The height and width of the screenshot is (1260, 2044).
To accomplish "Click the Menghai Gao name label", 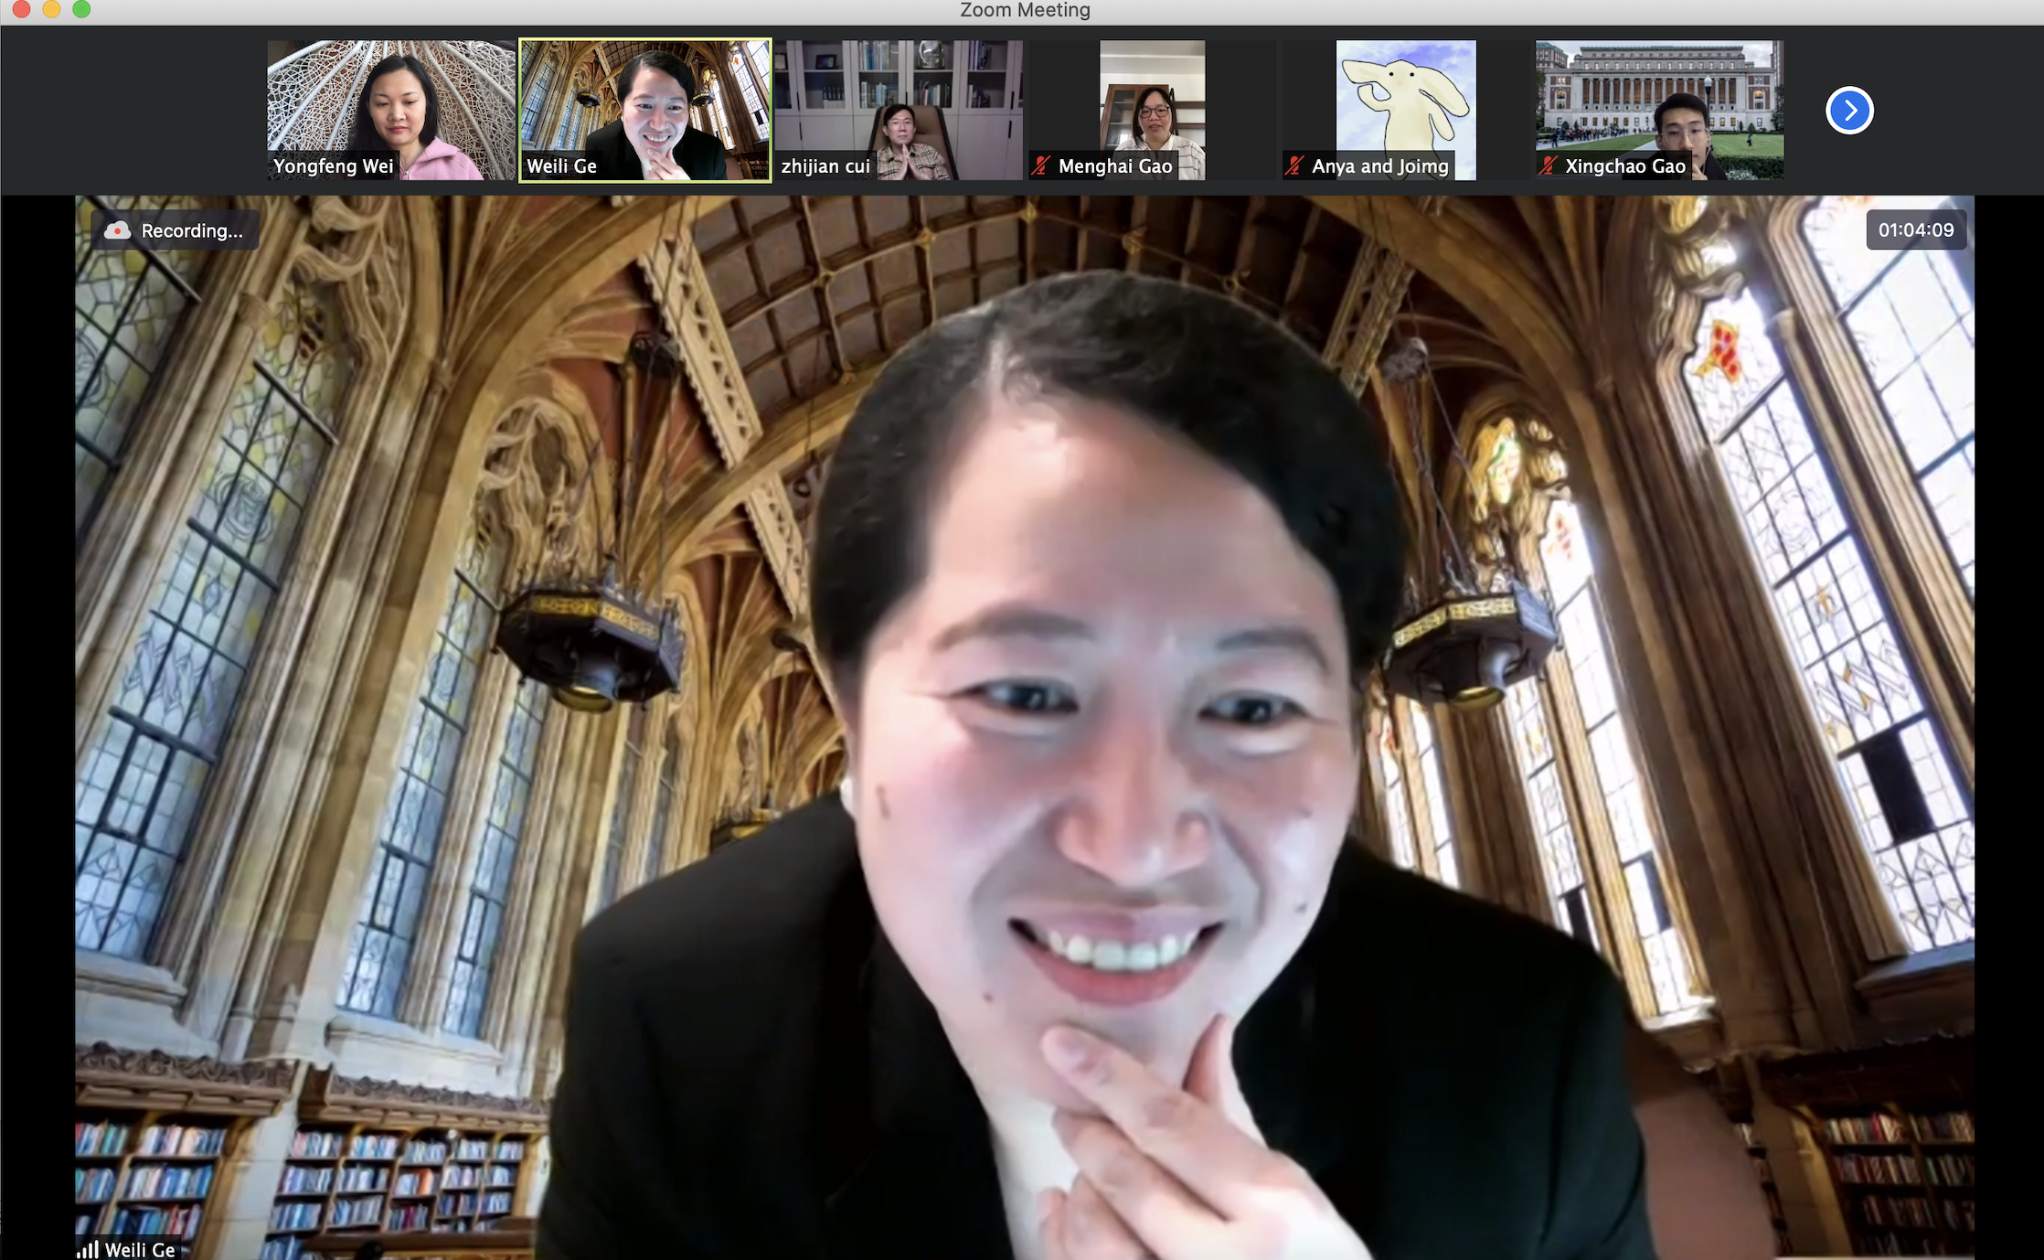I will tap(1115, 166).
